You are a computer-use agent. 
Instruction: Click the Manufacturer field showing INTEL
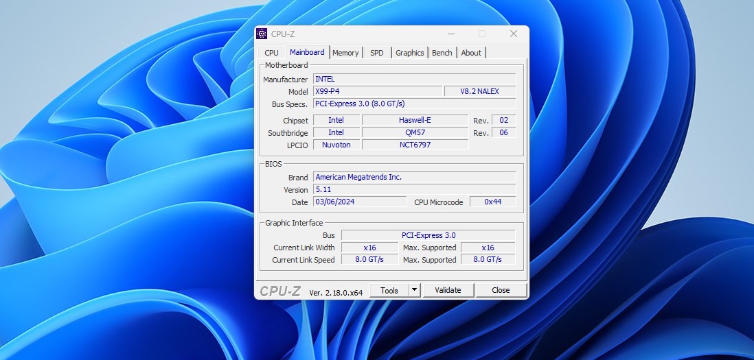[415, 80]
